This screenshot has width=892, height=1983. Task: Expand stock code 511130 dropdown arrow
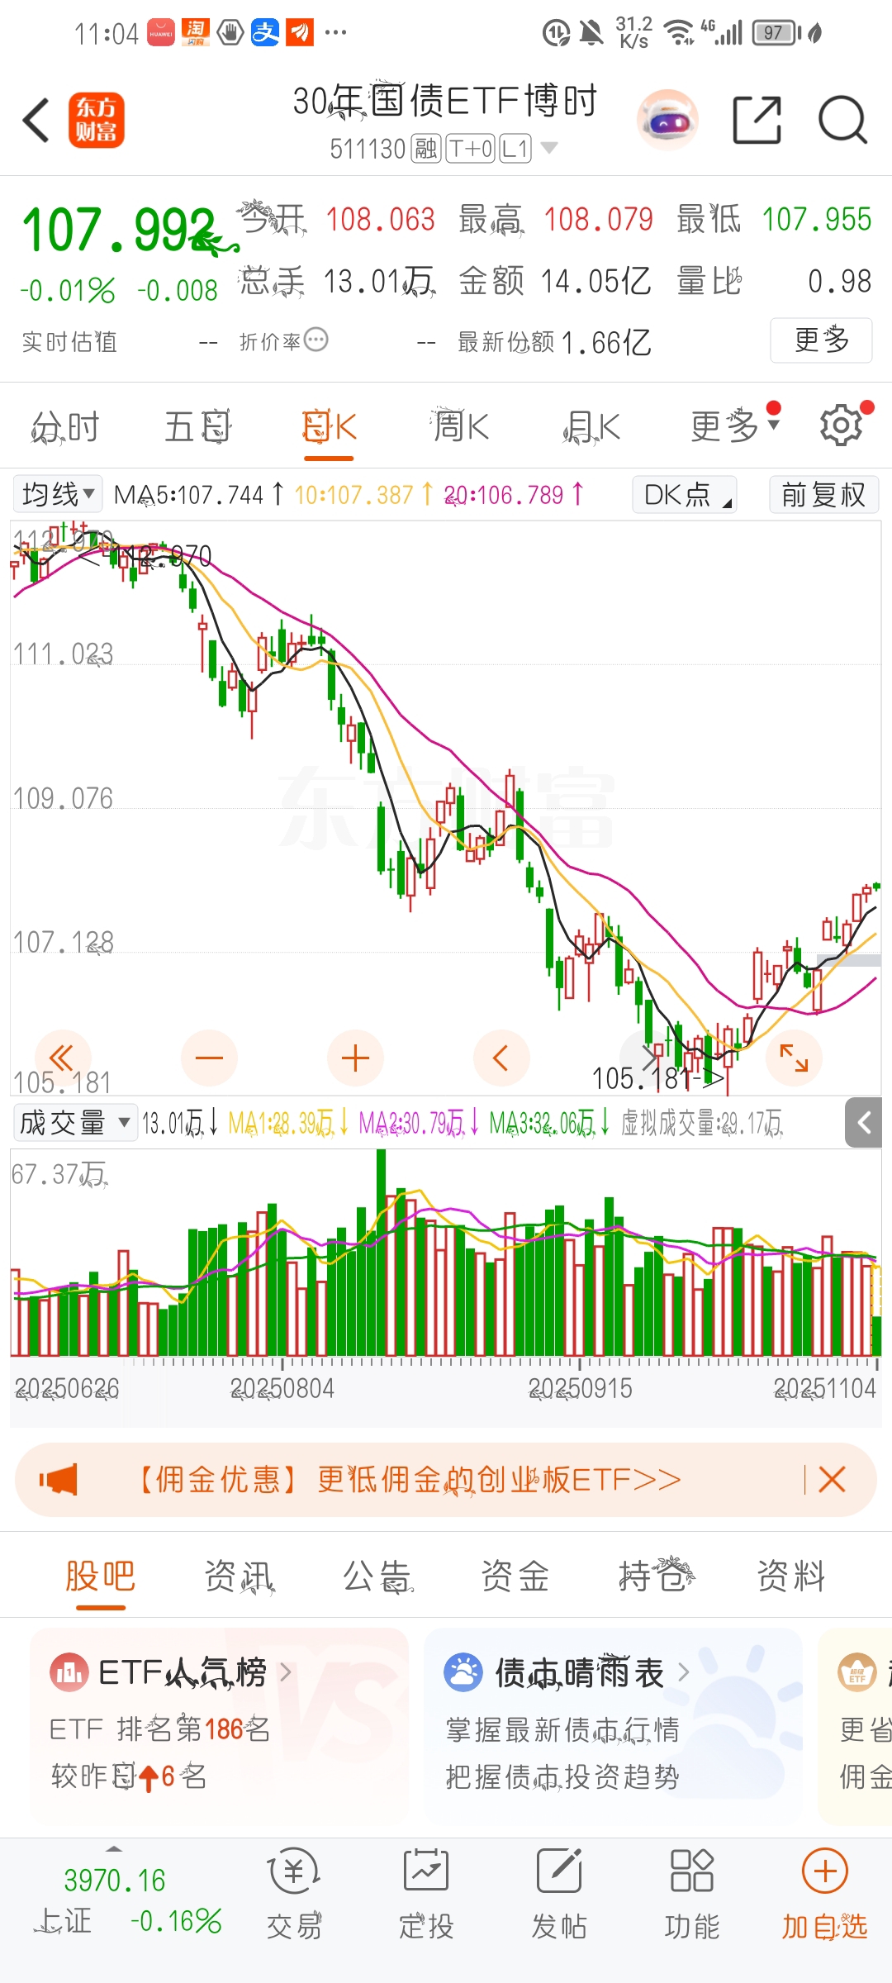pyautogui.click(x=548, y=149)
